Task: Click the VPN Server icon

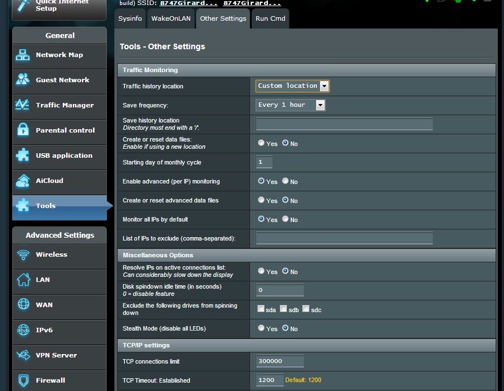Action: (24, 355)
